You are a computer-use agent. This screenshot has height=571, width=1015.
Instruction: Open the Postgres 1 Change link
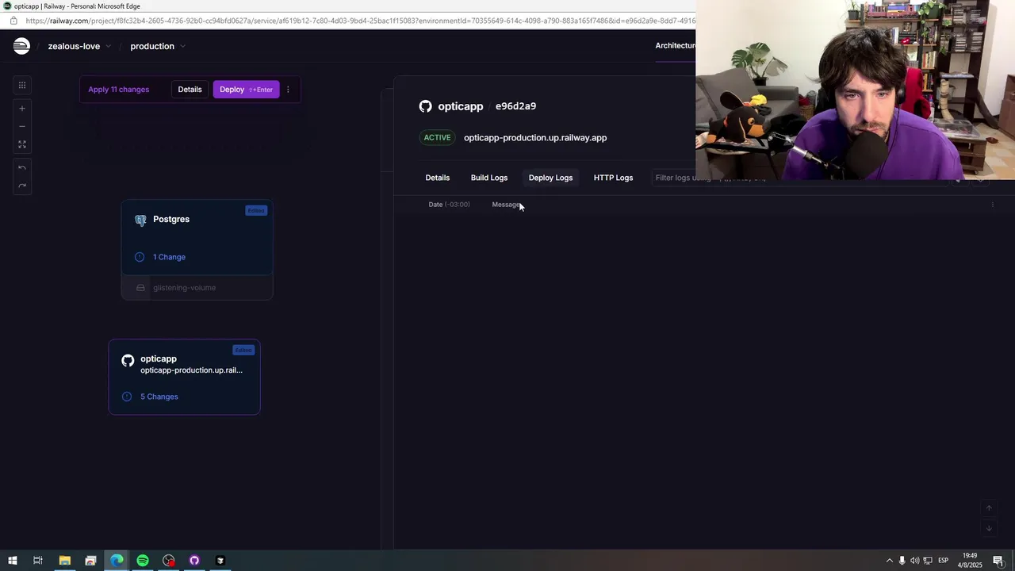pos(169,257)
